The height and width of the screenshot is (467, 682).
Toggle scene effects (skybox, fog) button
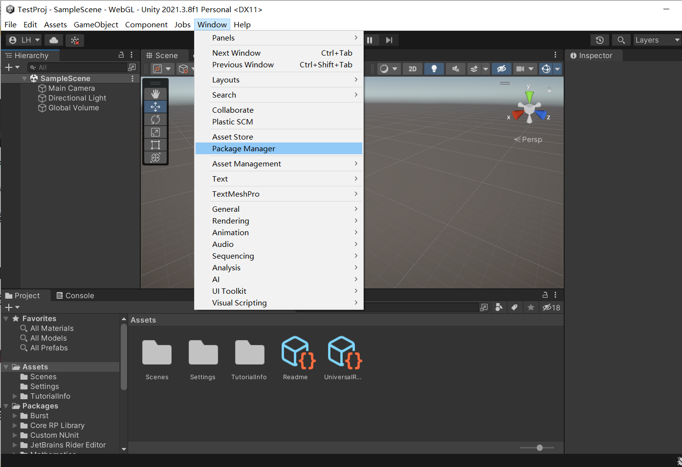(x=474, y=69)
